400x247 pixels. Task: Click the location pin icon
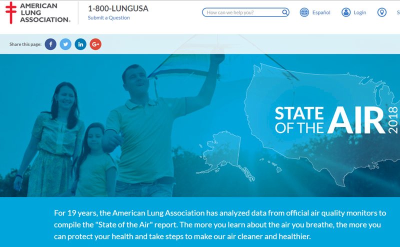pos(382,12)
